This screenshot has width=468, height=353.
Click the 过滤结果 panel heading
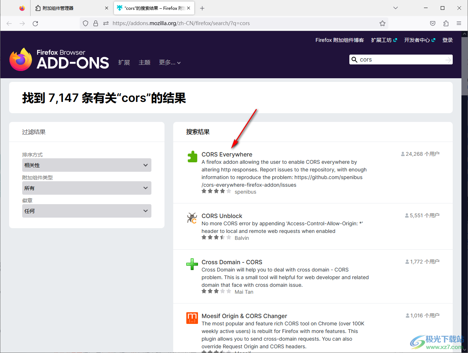click(x=34, y=132)
